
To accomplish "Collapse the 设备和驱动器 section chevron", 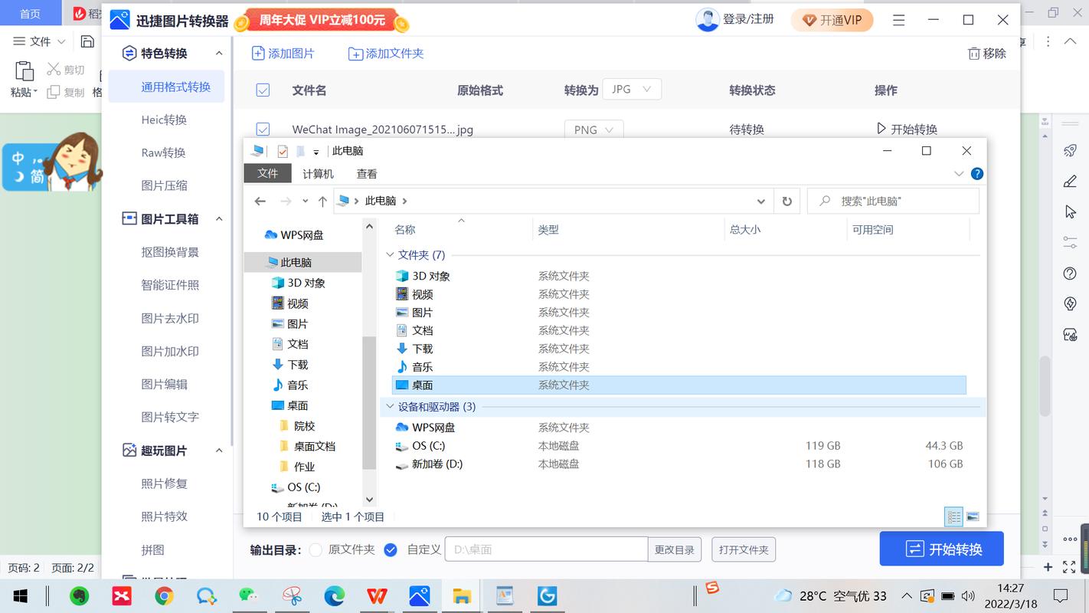I will [x=391, y=407].
